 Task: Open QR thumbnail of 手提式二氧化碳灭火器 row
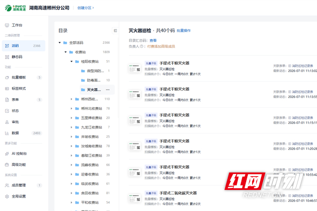(135, 198)
